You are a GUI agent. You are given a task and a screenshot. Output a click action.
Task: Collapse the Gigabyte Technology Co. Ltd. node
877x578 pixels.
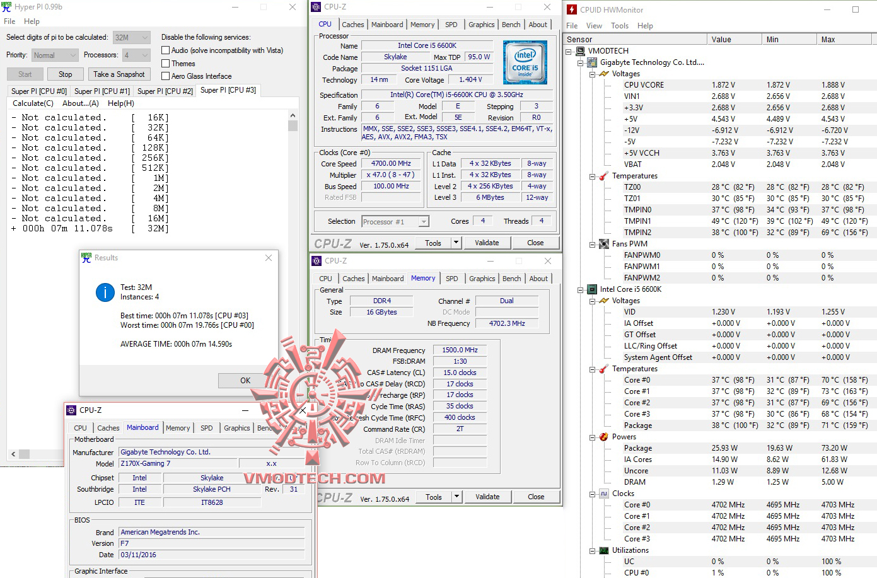[581, 62]
